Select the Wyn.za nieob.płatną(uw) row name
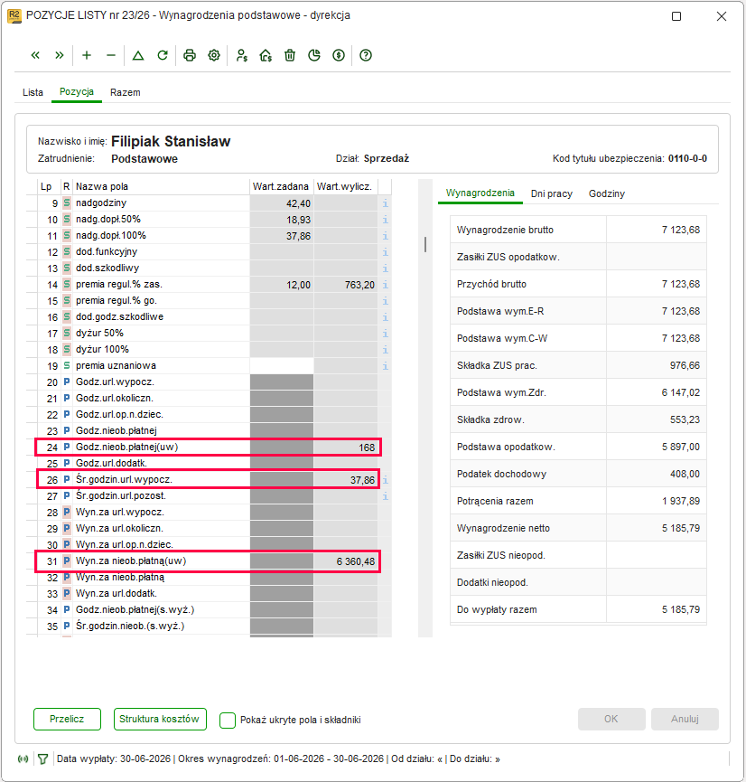This screenshot has width=746, height=782. (131, 561)
